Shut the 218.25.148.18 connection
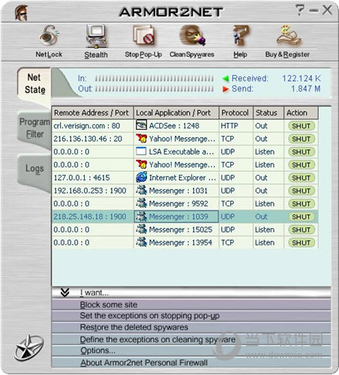 (x=301, y=217)
